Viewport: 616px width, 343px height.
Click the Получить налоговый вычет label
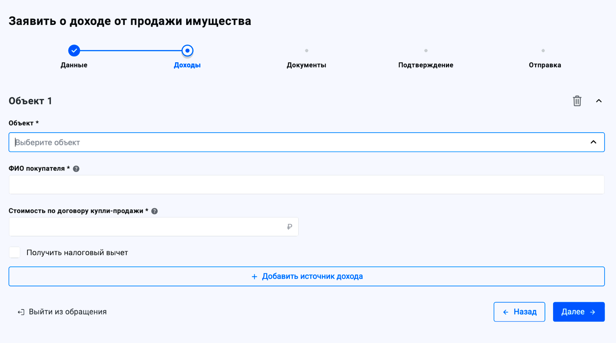point(77,253)
